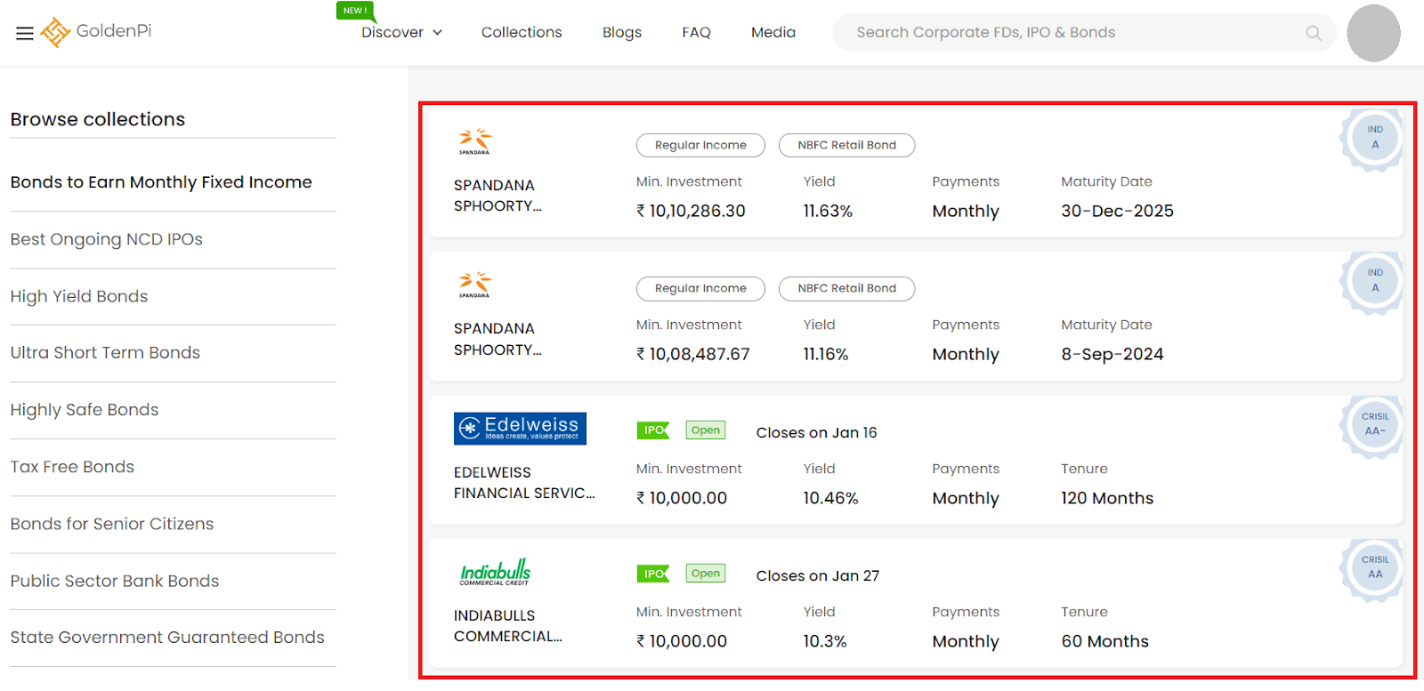This screenshot has width=1424, height=691.
Task: Click Open status tag on Edelweiss IPO
Action: (x=706, y=430)
